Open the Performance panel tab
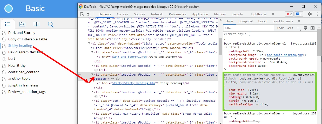Image resolution: width=322 pixels, height=124 pixels. pyautogui.click(x=178, y=14)
